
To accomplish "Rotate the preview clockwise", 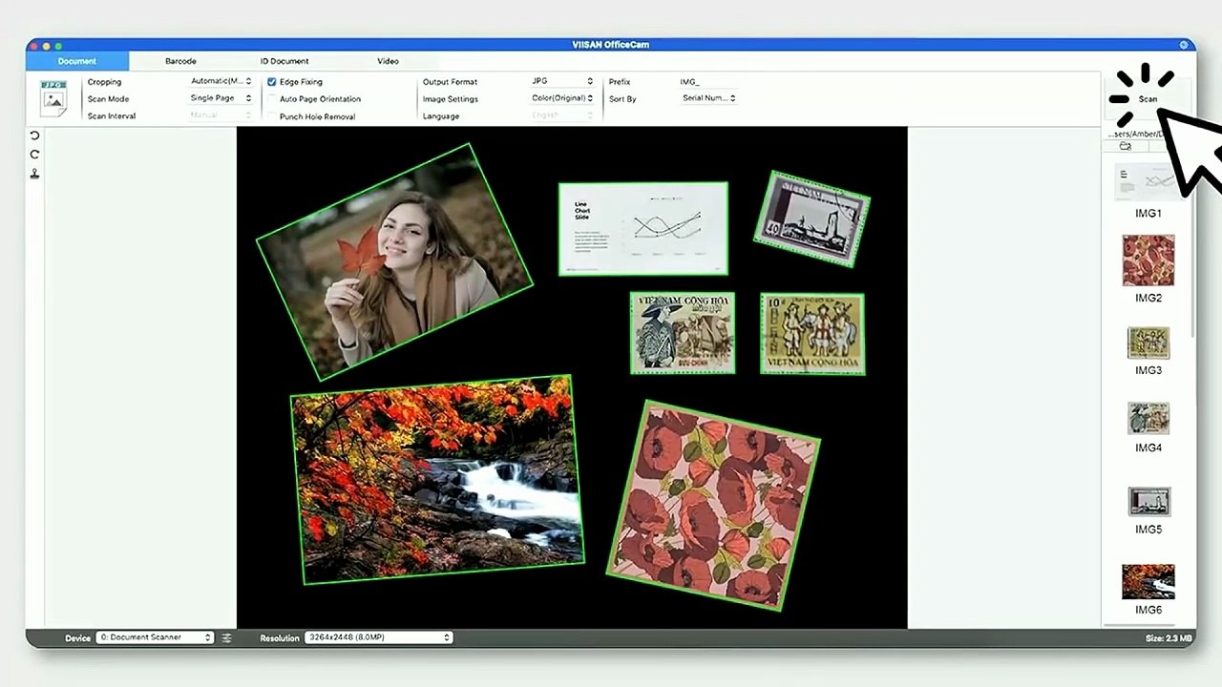I will click(x=35, y=155).
